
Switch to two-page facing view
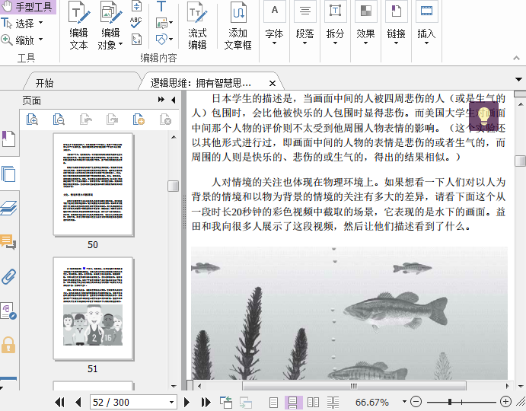coord(313,402)
